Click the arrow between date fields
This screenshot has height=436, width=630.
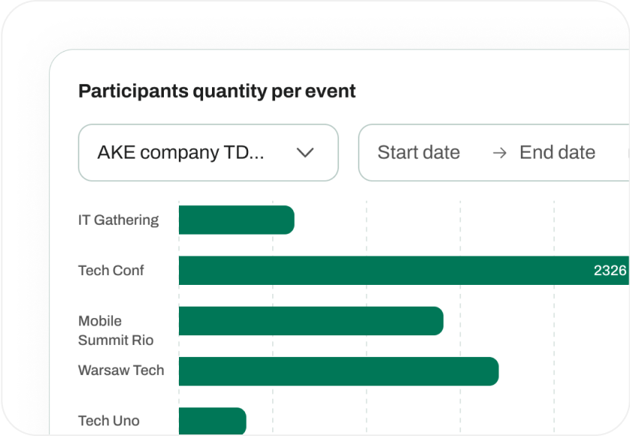[x=499, y=153]
